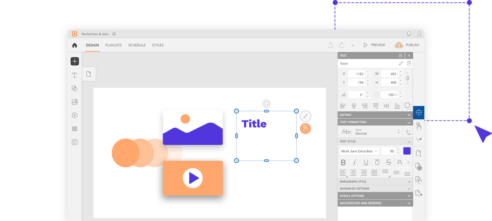Click the X position input field
492x221 pixels.
(x=356, y=74)
